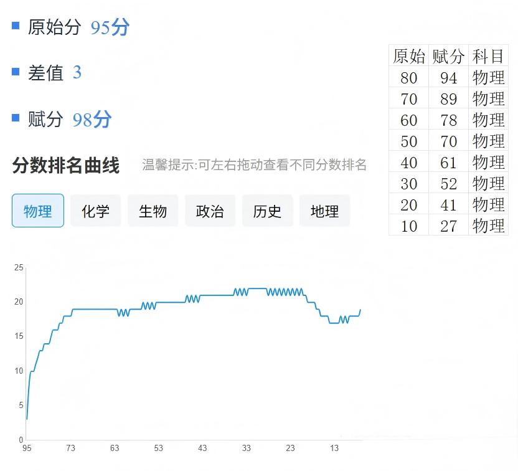Image resolution: width=518 pixels, height=471 pixels.
Task: Click the 原始分 value 95分
Action: pyautogui.click(x=110, y=27)
